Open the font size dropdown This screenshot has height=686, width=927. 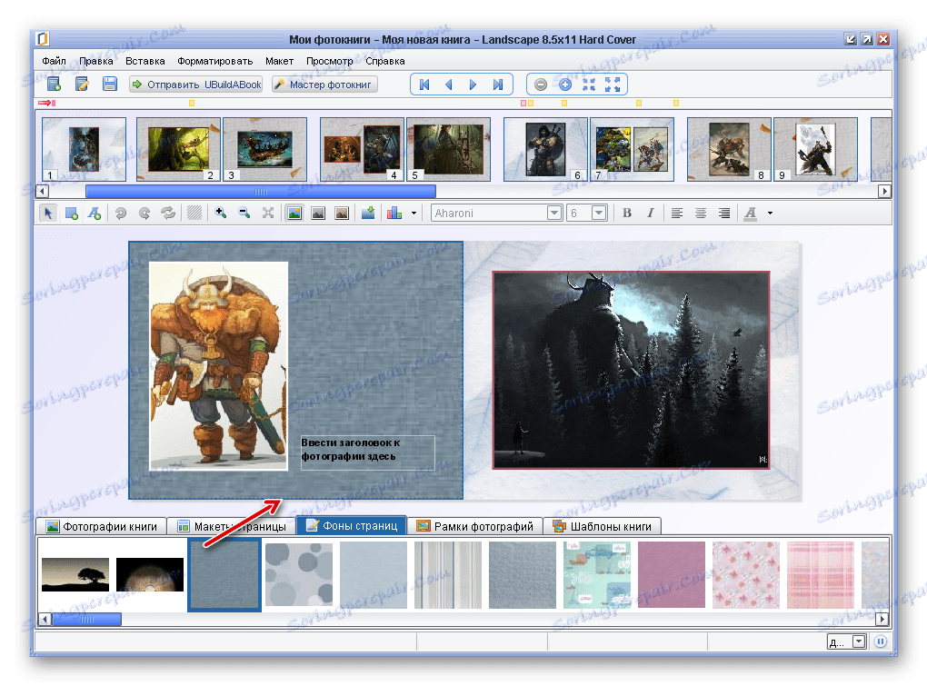pos(599,213)
